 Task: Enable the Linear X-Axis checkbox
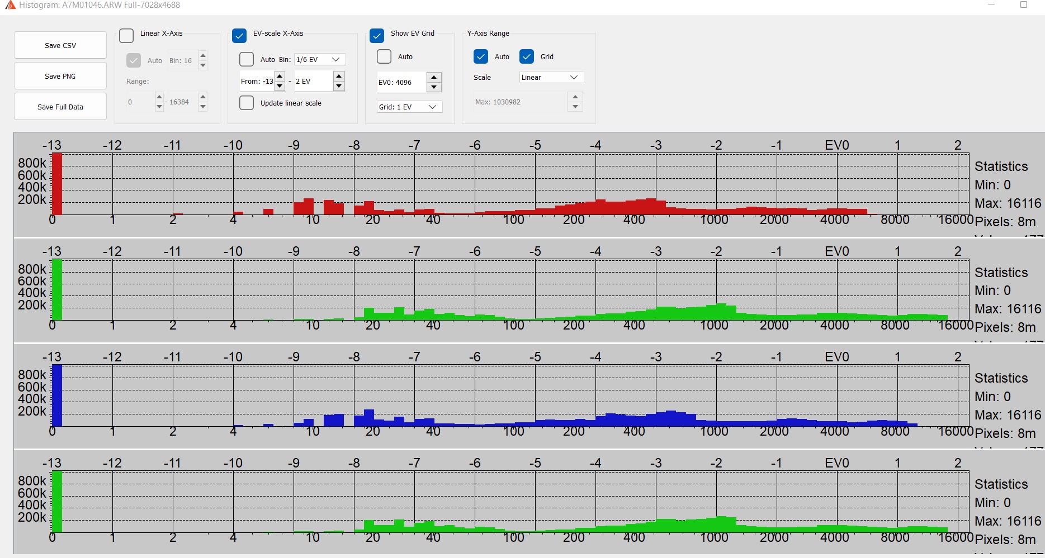pyautogui.click(x=127, y=36)
